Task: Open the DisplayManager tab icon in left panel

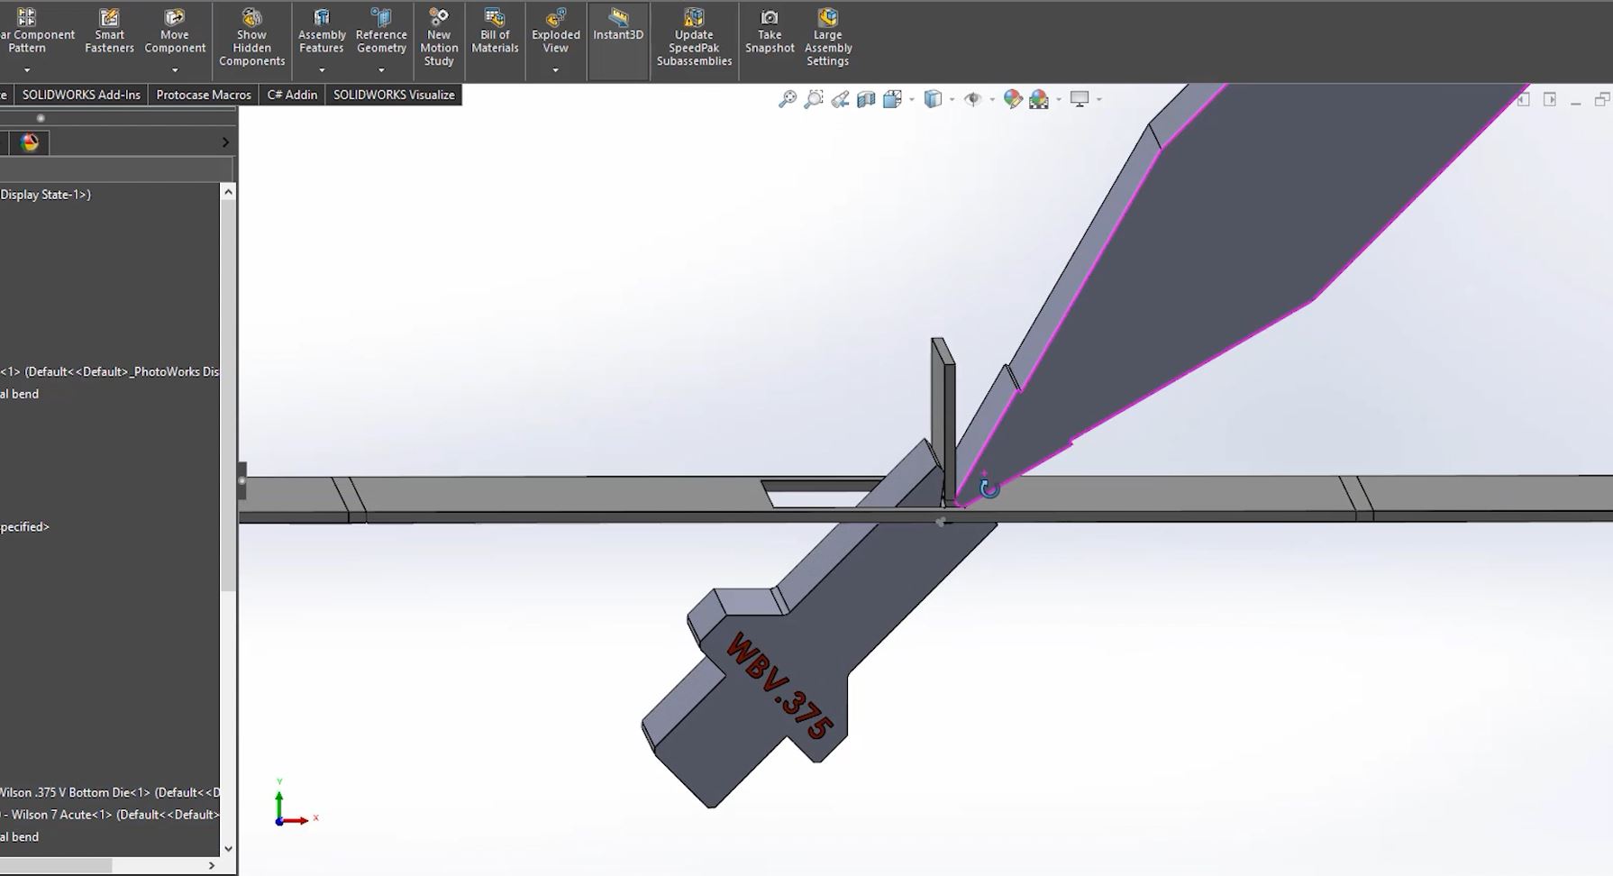Action: pyautogui.click(x=30, y=142)
